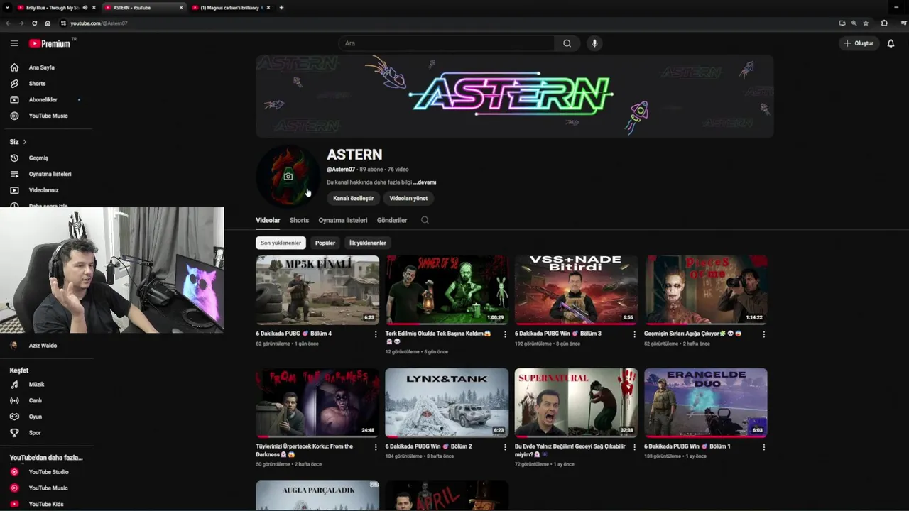Screen dimensions: 909x511
Task: Open the notifications bell
Action: click(891, 43)
